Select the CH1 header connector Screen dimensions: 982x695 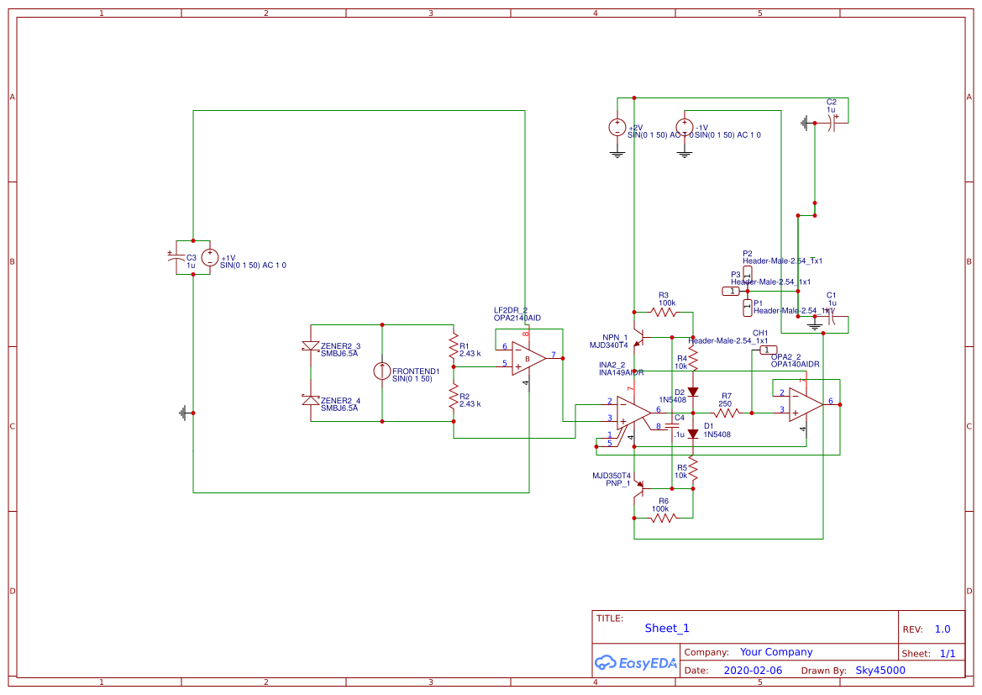pos(769,350)
